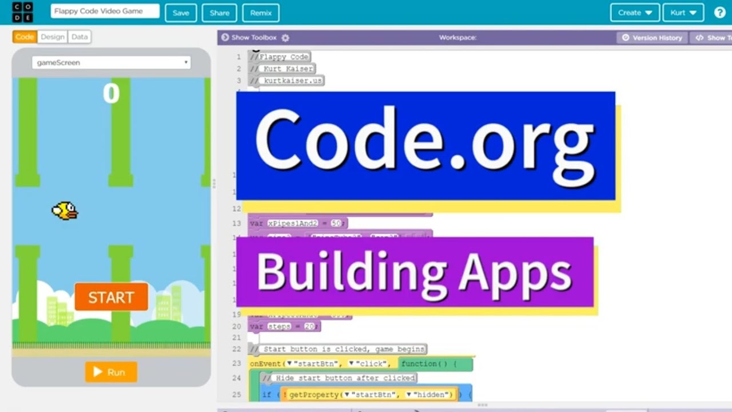Show Text mode button

coord(711,38)
